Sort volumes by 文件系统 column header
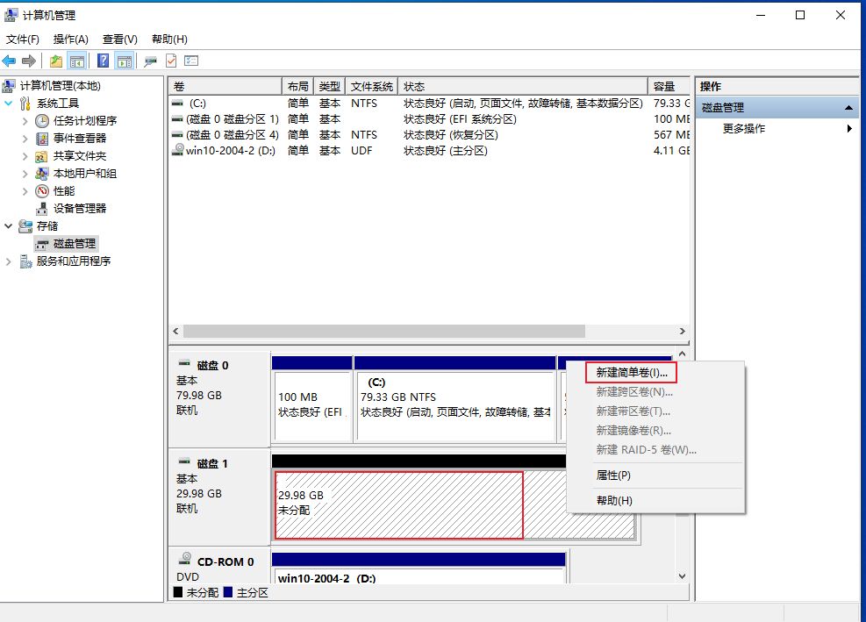This screenshot has height=622, width=866. pos(371,87)
